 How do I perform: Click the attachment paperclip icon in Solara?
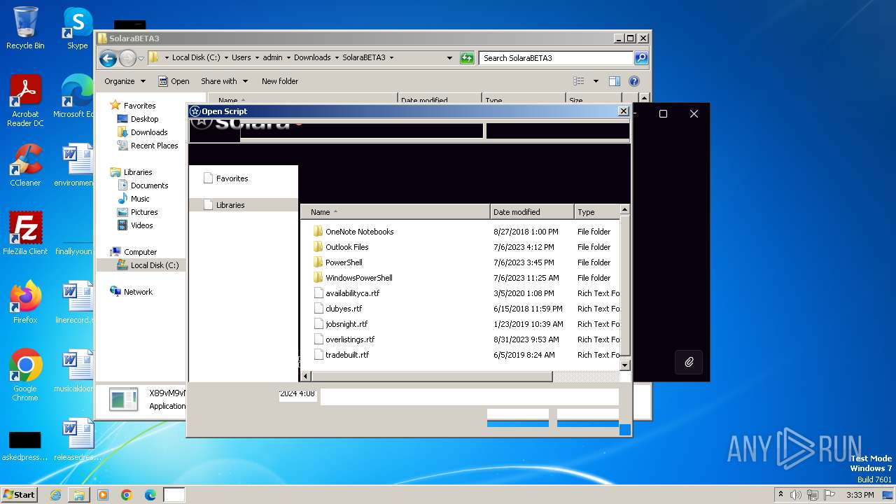coord(689,362)
